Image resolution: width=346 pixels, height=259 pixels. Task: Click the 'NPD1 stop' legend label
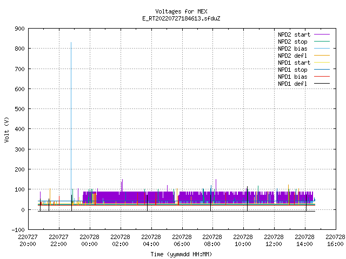tap(292, 70)
